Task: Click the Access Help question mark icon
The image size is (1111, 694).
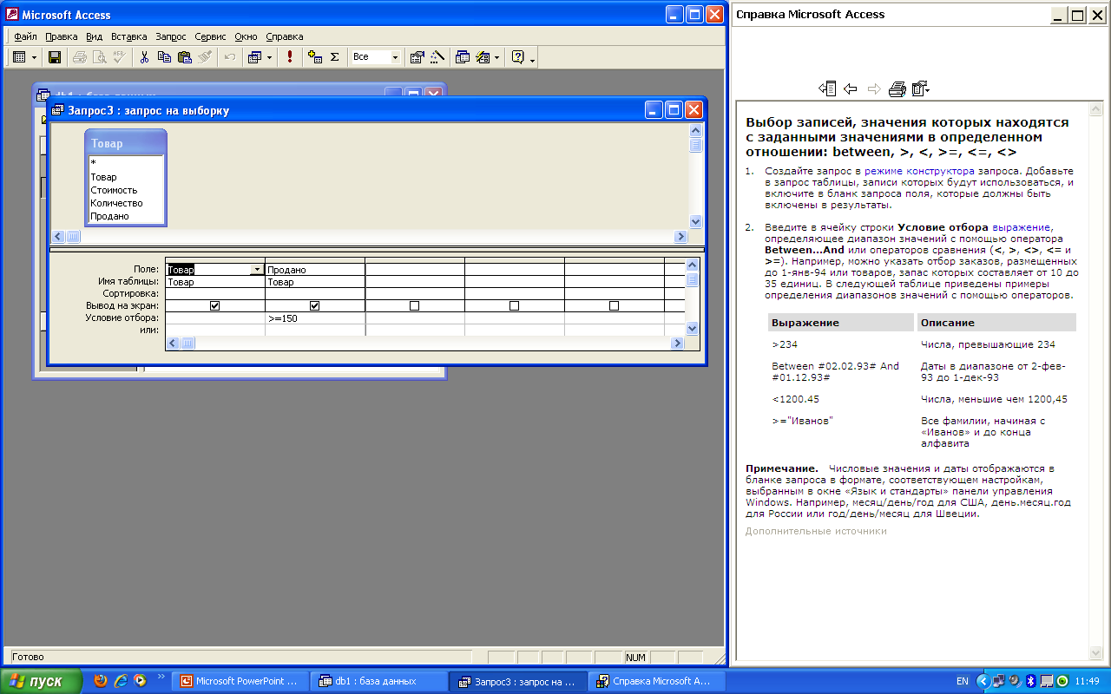Action: click(x=518, y=57)
